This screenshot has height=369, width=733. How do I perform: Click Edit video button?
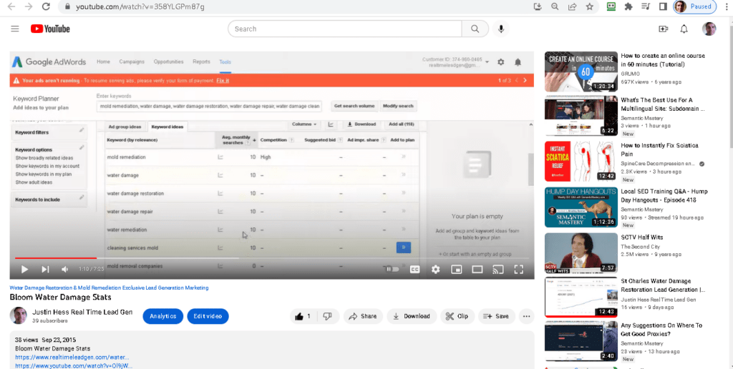[x=208, y=316]
